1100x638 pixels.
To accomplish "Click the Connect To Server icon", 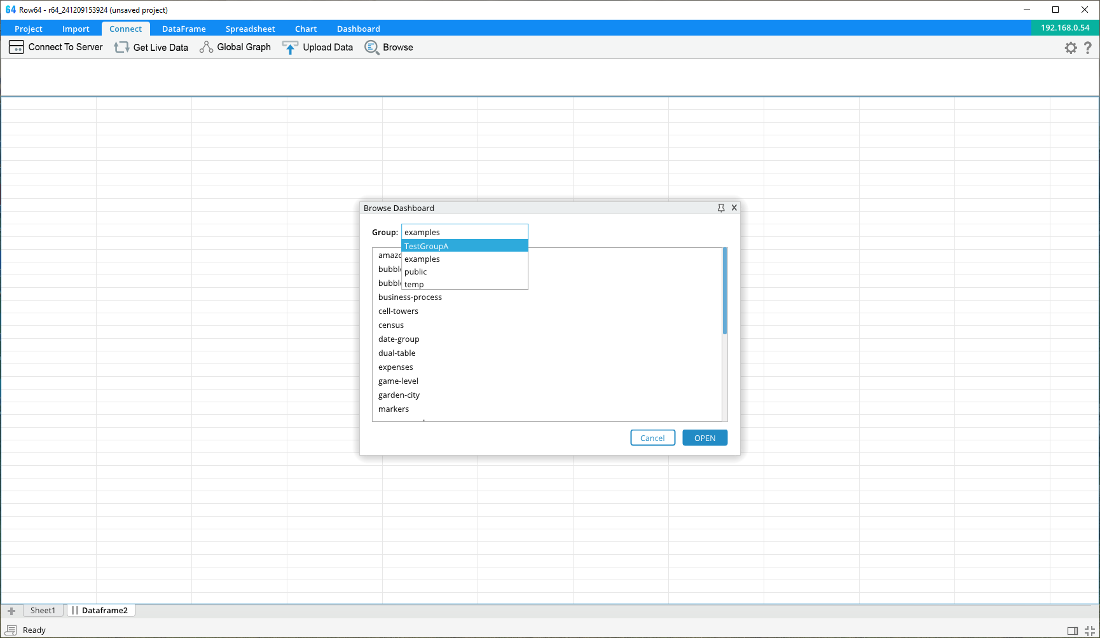I will coord(17,48).
